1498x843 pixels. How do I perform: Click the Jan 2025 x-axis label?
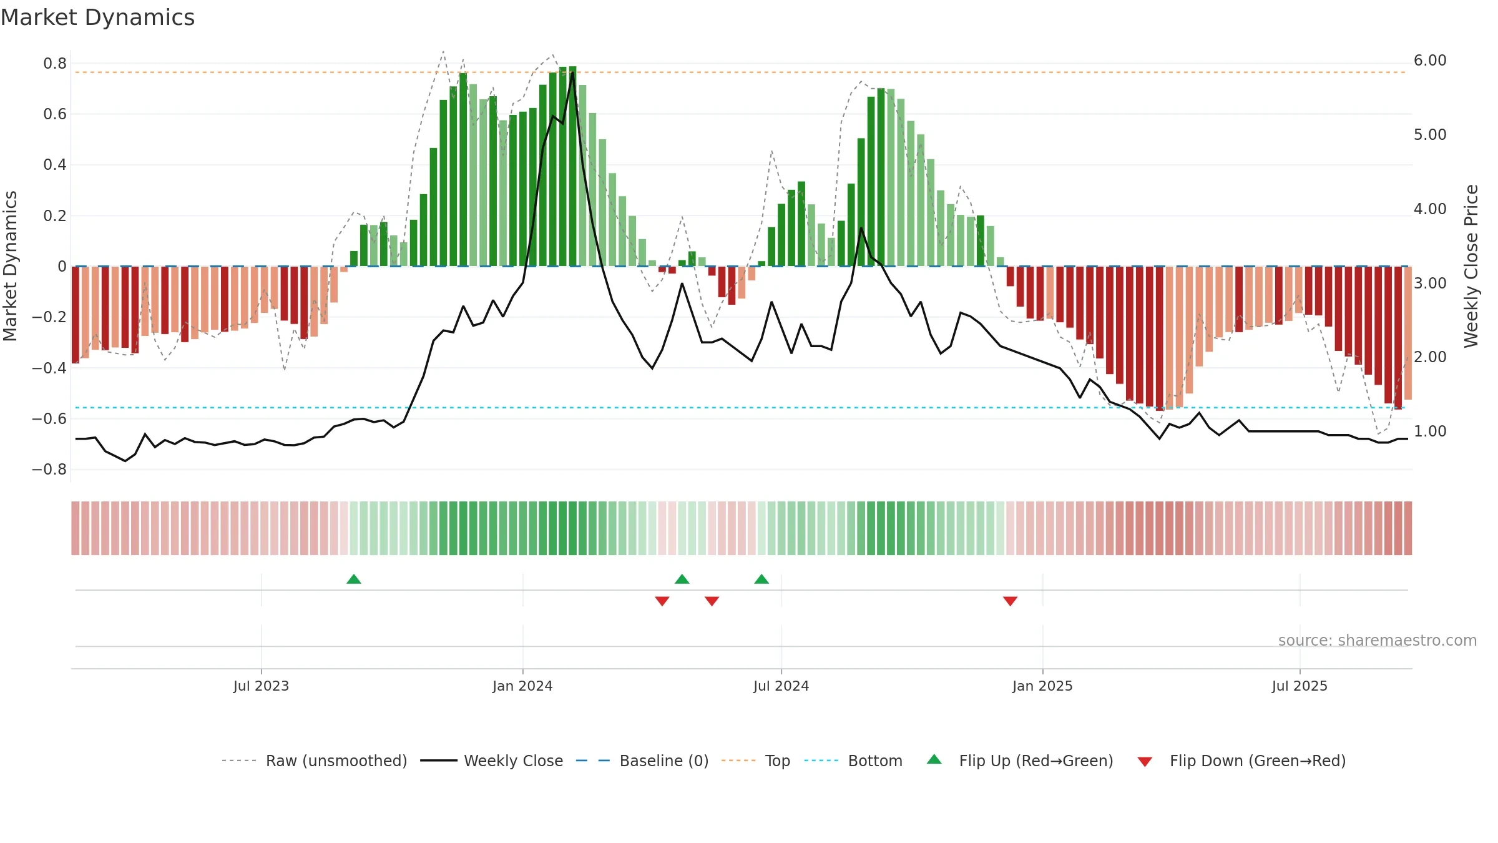point(1042,686)
